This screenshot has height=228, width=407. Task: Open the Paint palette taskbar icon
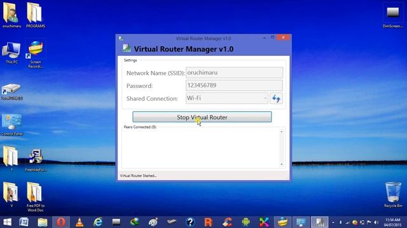coord(153,222)
